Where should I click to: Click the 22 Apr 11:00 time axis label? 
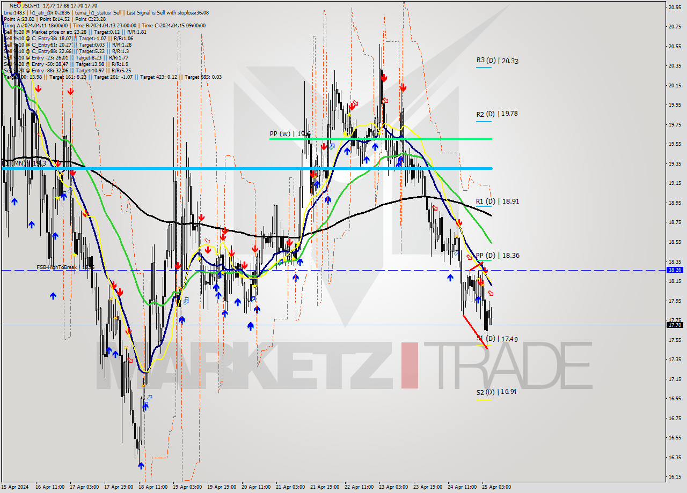click(359, 487)
